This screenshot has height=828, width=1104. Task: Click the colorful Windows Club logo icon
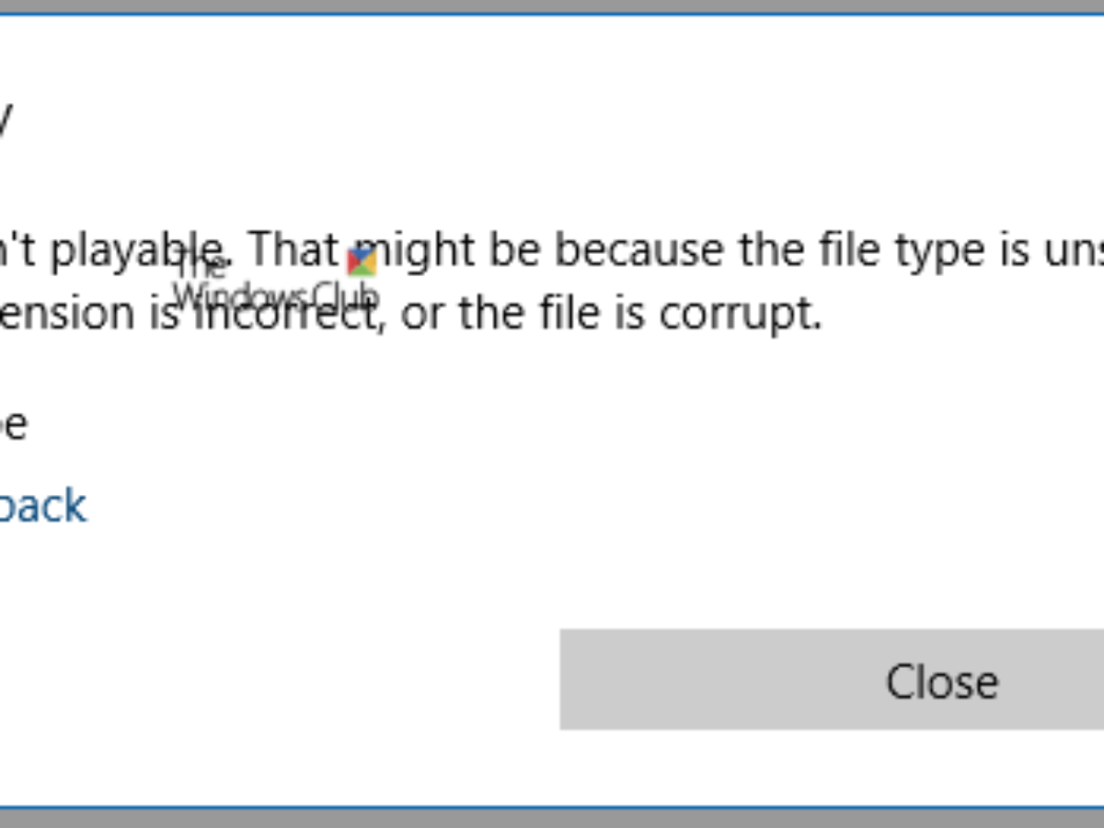point(362,262)
